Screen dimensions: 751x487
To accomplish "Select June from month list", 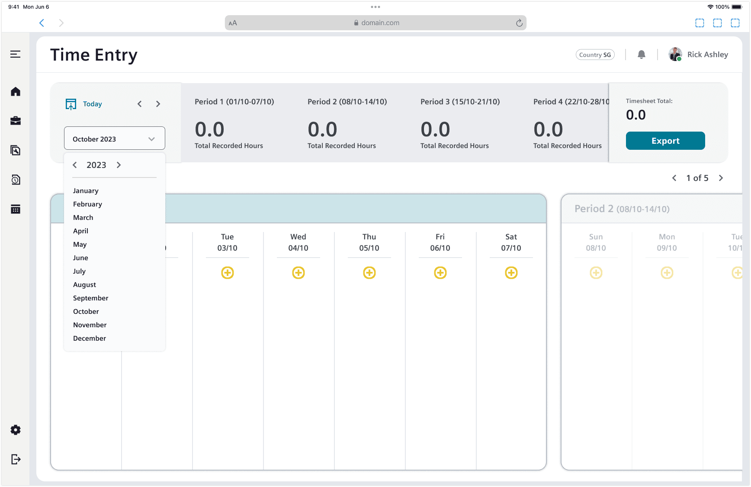I will tap(80, 258).
